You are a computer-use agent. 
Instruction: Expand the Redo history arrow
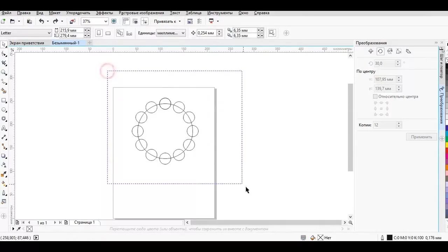click(62, 21)
